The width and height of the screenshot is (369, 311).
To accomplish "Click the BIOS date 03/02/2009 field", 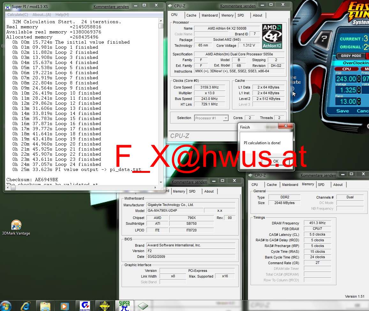I will click(191, 257).
